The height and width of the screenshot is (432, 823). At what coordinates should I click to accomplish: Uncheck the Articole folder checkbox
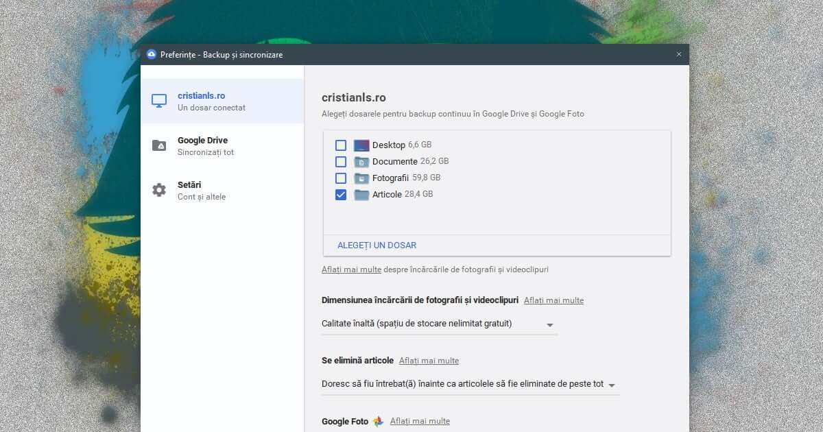click(x=341, y=195)
